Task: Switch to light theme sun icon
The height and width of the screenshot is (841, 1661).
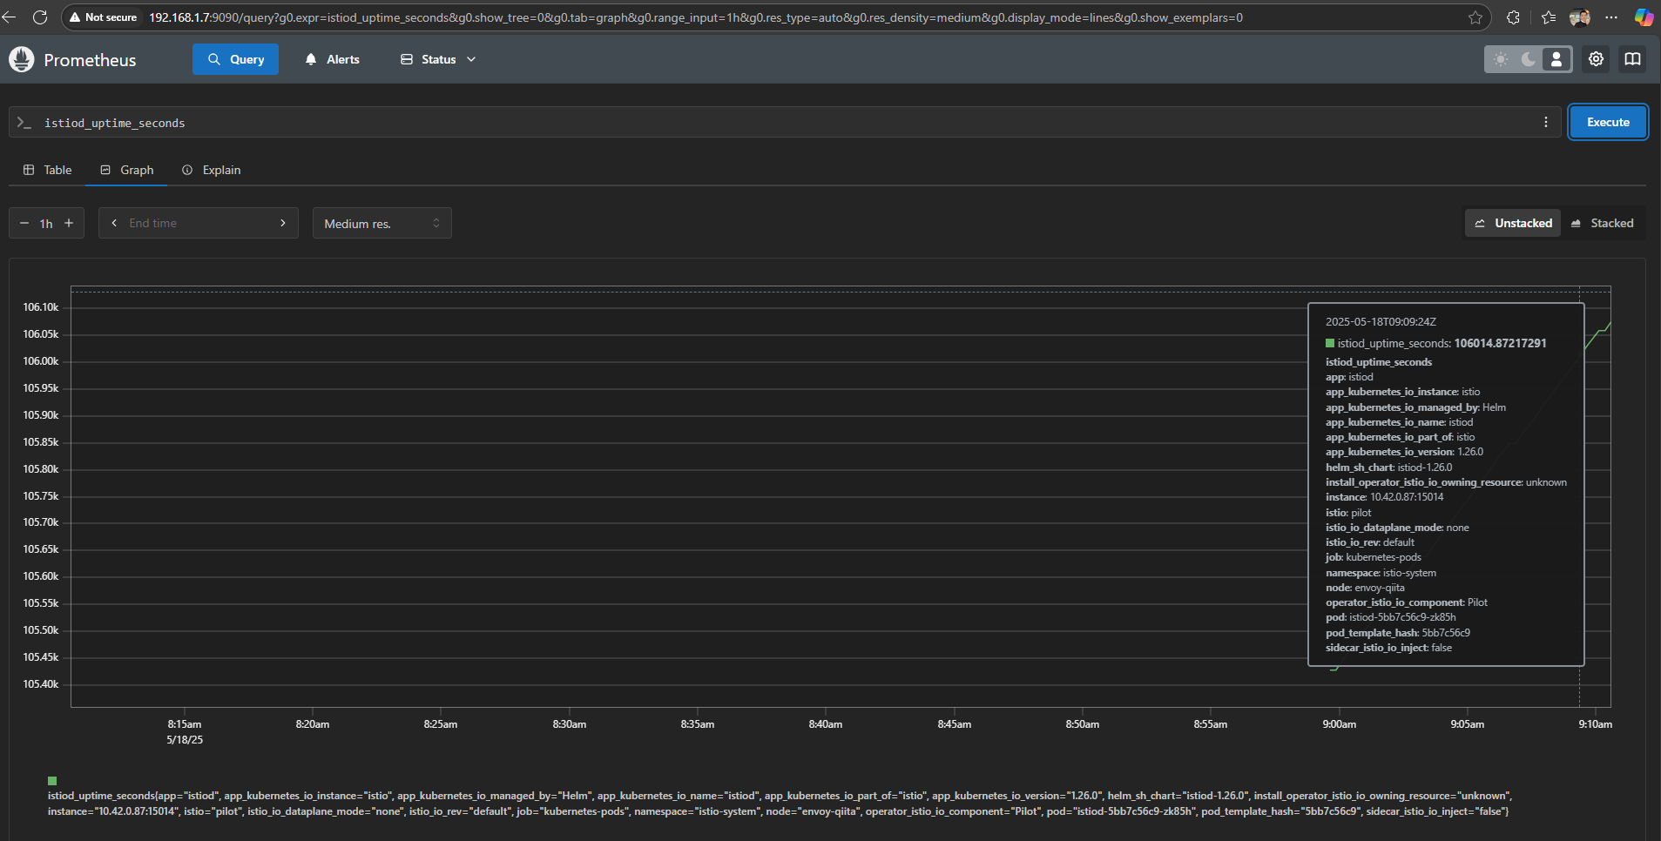Action: (x=1500, y=59)
